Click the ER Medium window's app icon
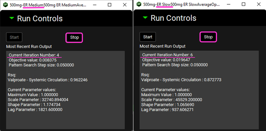266x131 pixels. 6,4
